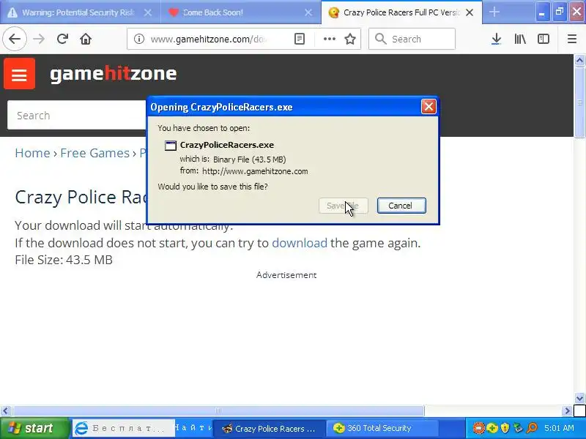The height and width of the screenshot is (439, 586).
Task: Go back to the previous page
Action: tap(15, 39)
